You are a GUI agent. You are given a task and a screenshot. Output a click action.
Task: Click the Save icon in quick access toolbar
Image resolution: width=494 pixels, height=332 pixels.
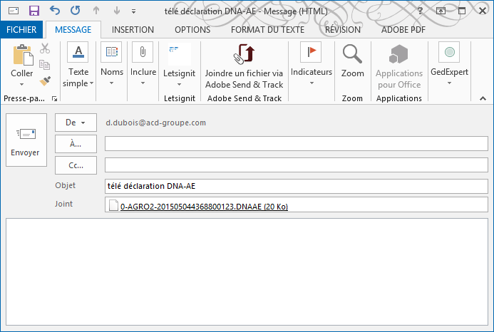[34, 11]
